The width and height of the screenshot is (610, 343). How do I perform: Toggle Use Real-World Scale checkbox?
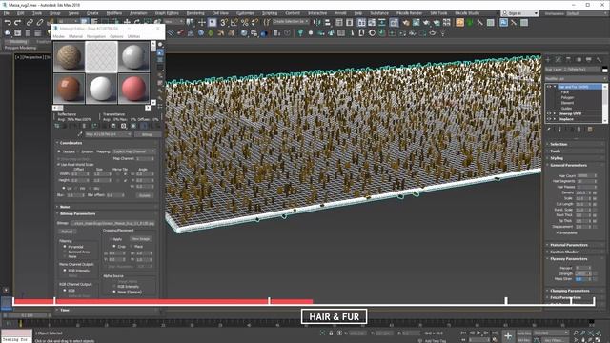(x=59, y=165)
